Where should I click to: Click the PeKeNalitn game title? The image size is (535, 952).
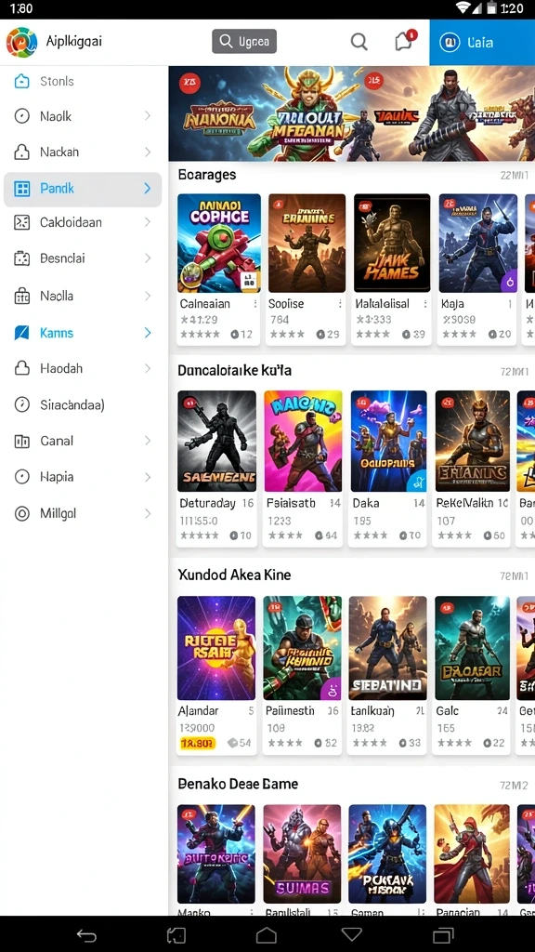[465, 503]
